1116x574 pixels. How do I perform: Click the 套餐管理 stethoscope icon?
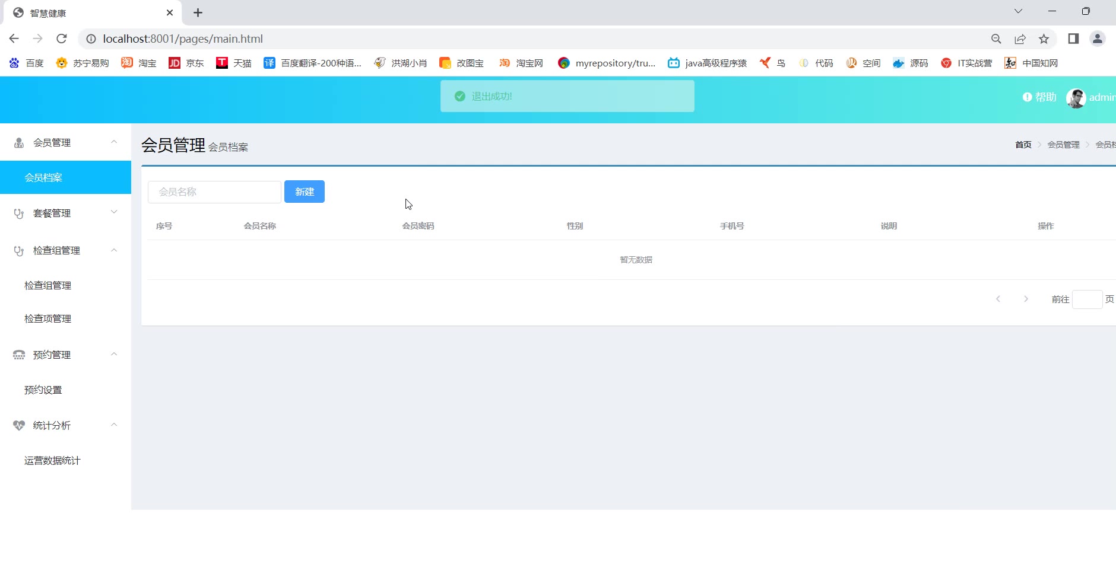tap(19, 213)
